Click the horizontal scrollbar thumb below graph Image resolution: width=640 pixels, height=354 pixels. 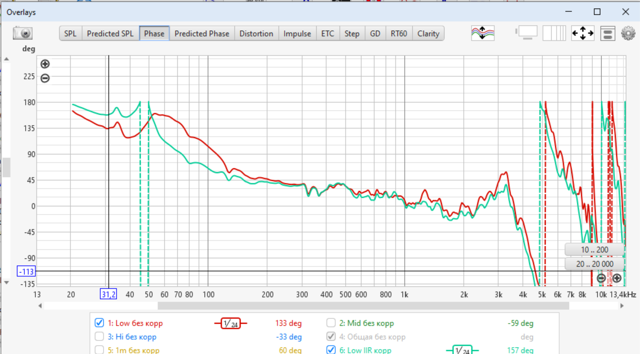[x=363, y=306]
